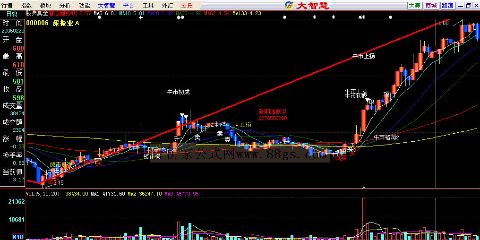Open the 指数 menu
The width and height of the screenshot is (480, 240).
[26, 5]
